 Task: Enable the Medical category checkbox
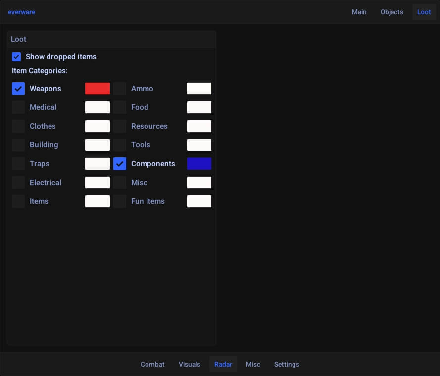tap(18, 107)
